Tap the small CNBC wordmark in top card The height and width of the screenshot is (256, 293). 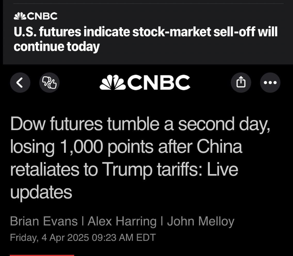[42, 16]
